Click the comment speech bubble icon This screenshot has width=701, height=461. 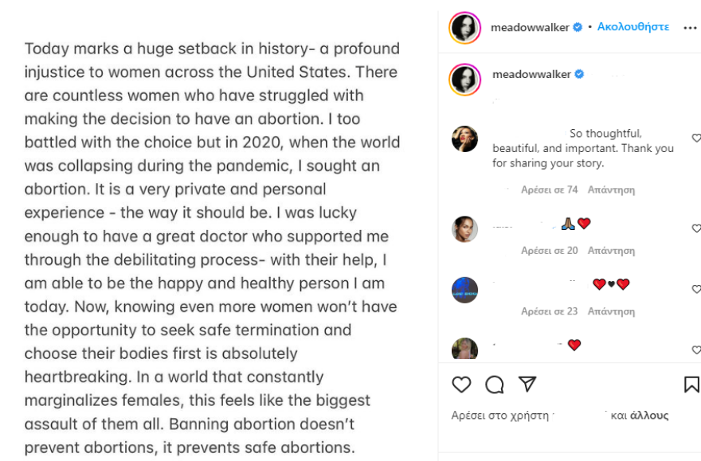pyautogui.click(x=494, y=385)
